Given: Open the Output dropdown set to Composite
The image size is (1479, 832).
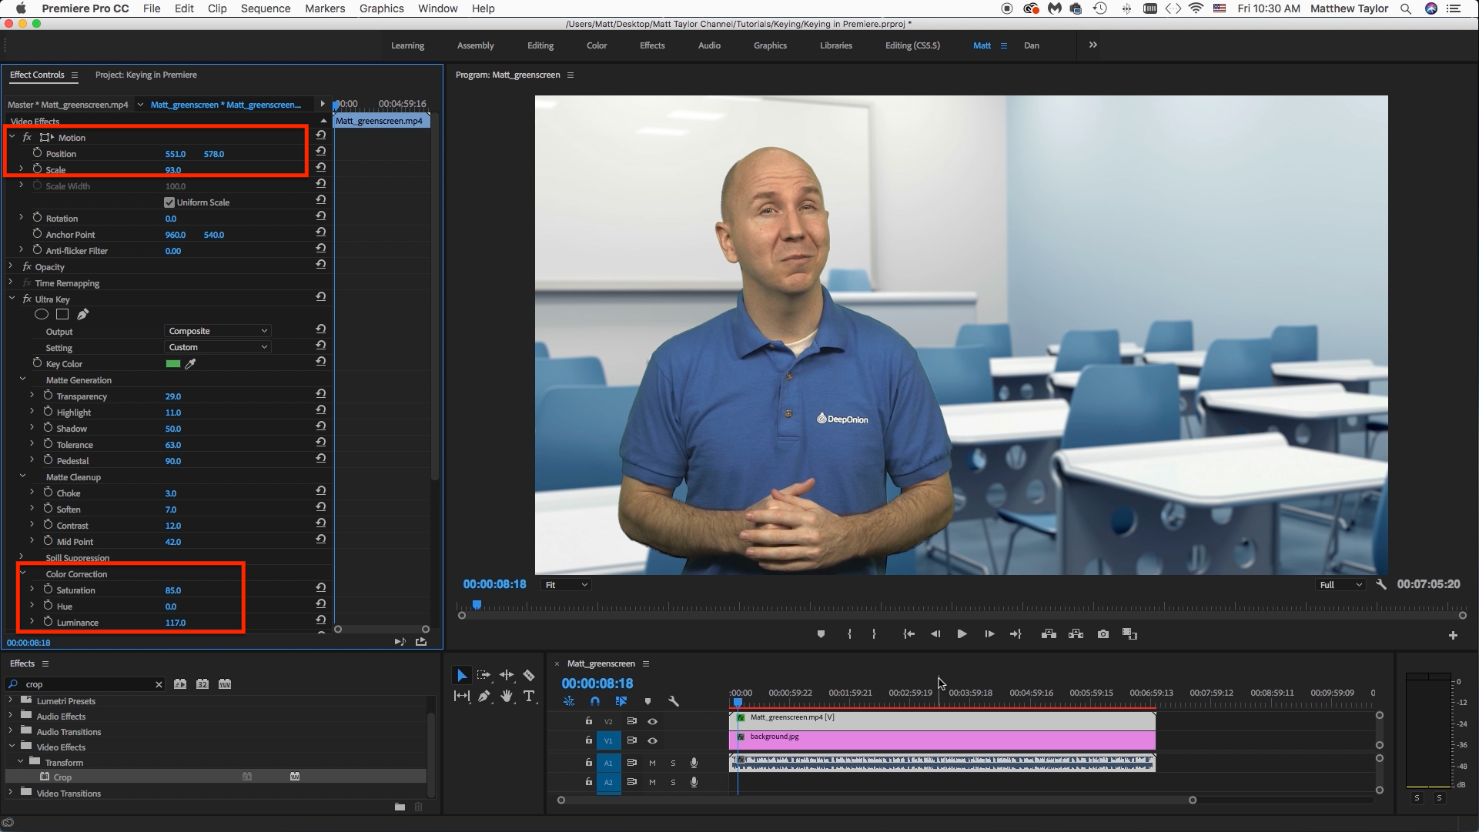Looking at the screenshot, I should pos(217,330).
